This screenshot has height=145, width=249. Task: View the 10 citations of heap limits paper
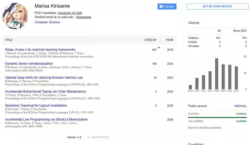[x=155, y=78]
